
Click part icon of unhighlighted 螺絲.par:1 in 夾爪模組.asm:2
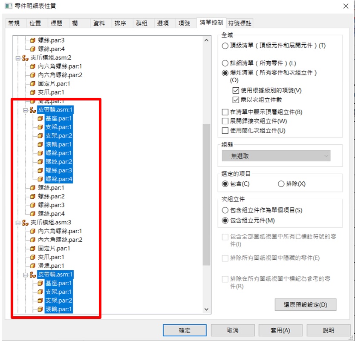tap(33, 188)
